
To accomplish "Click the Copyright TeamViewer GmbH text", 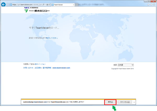I will tap(122, 69).
